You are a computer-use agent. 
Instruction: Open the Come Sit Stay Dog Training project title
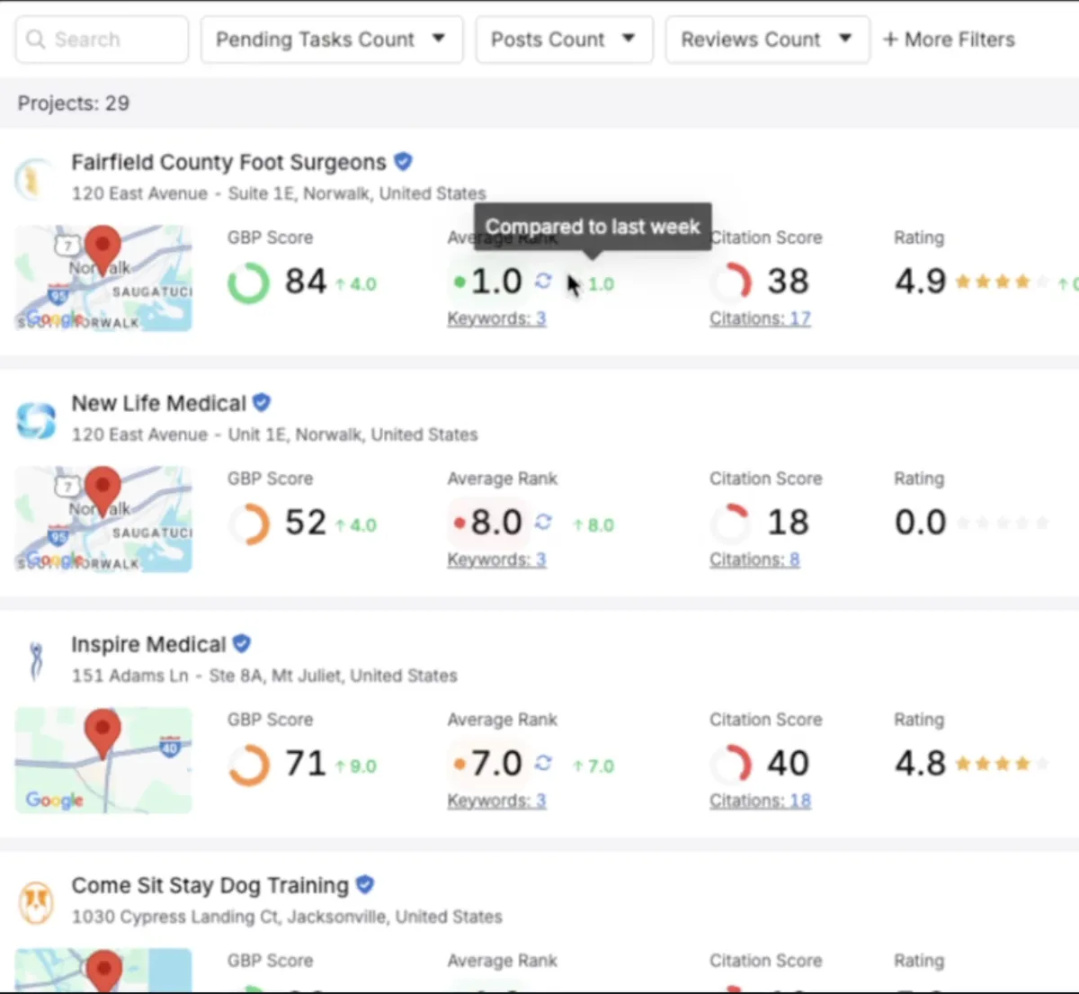(x=210, y=885)
